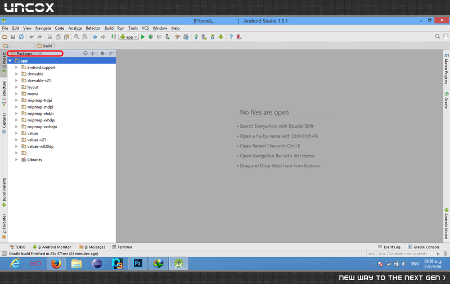Click the Cut scissors icon
This screenshot has height=284, width=450.
(49, 37)
